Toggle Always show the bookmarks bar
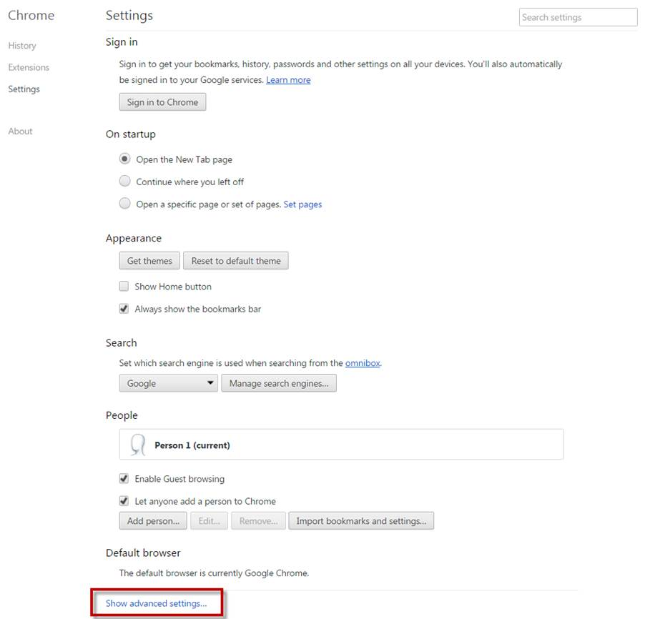Screen dimensions: 645x619 pos(124,309)
